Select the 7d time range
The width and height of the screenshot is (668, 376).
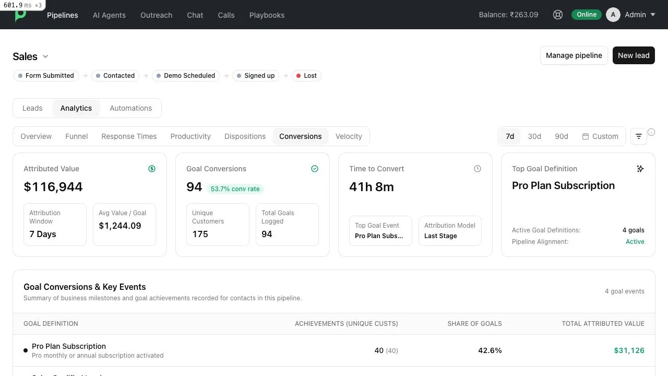pyautogui.click(x=510, y=136)
